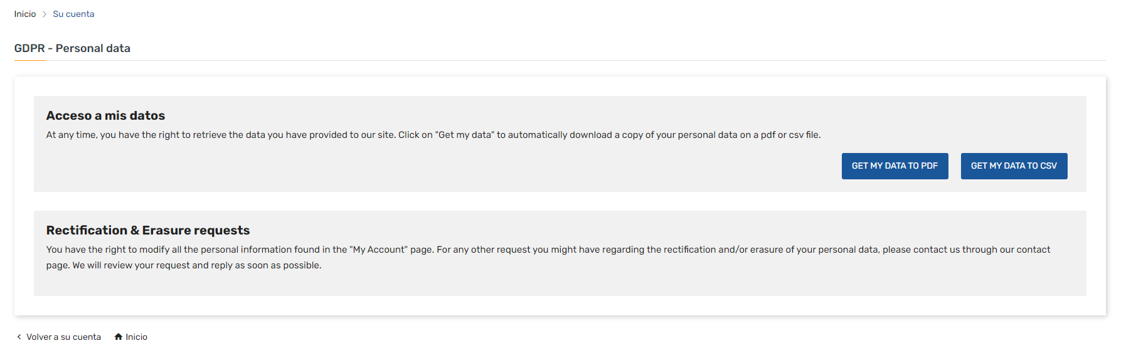
Task: Go to the Su cuenta breadcrumb
Action: [x=73, y=14]
